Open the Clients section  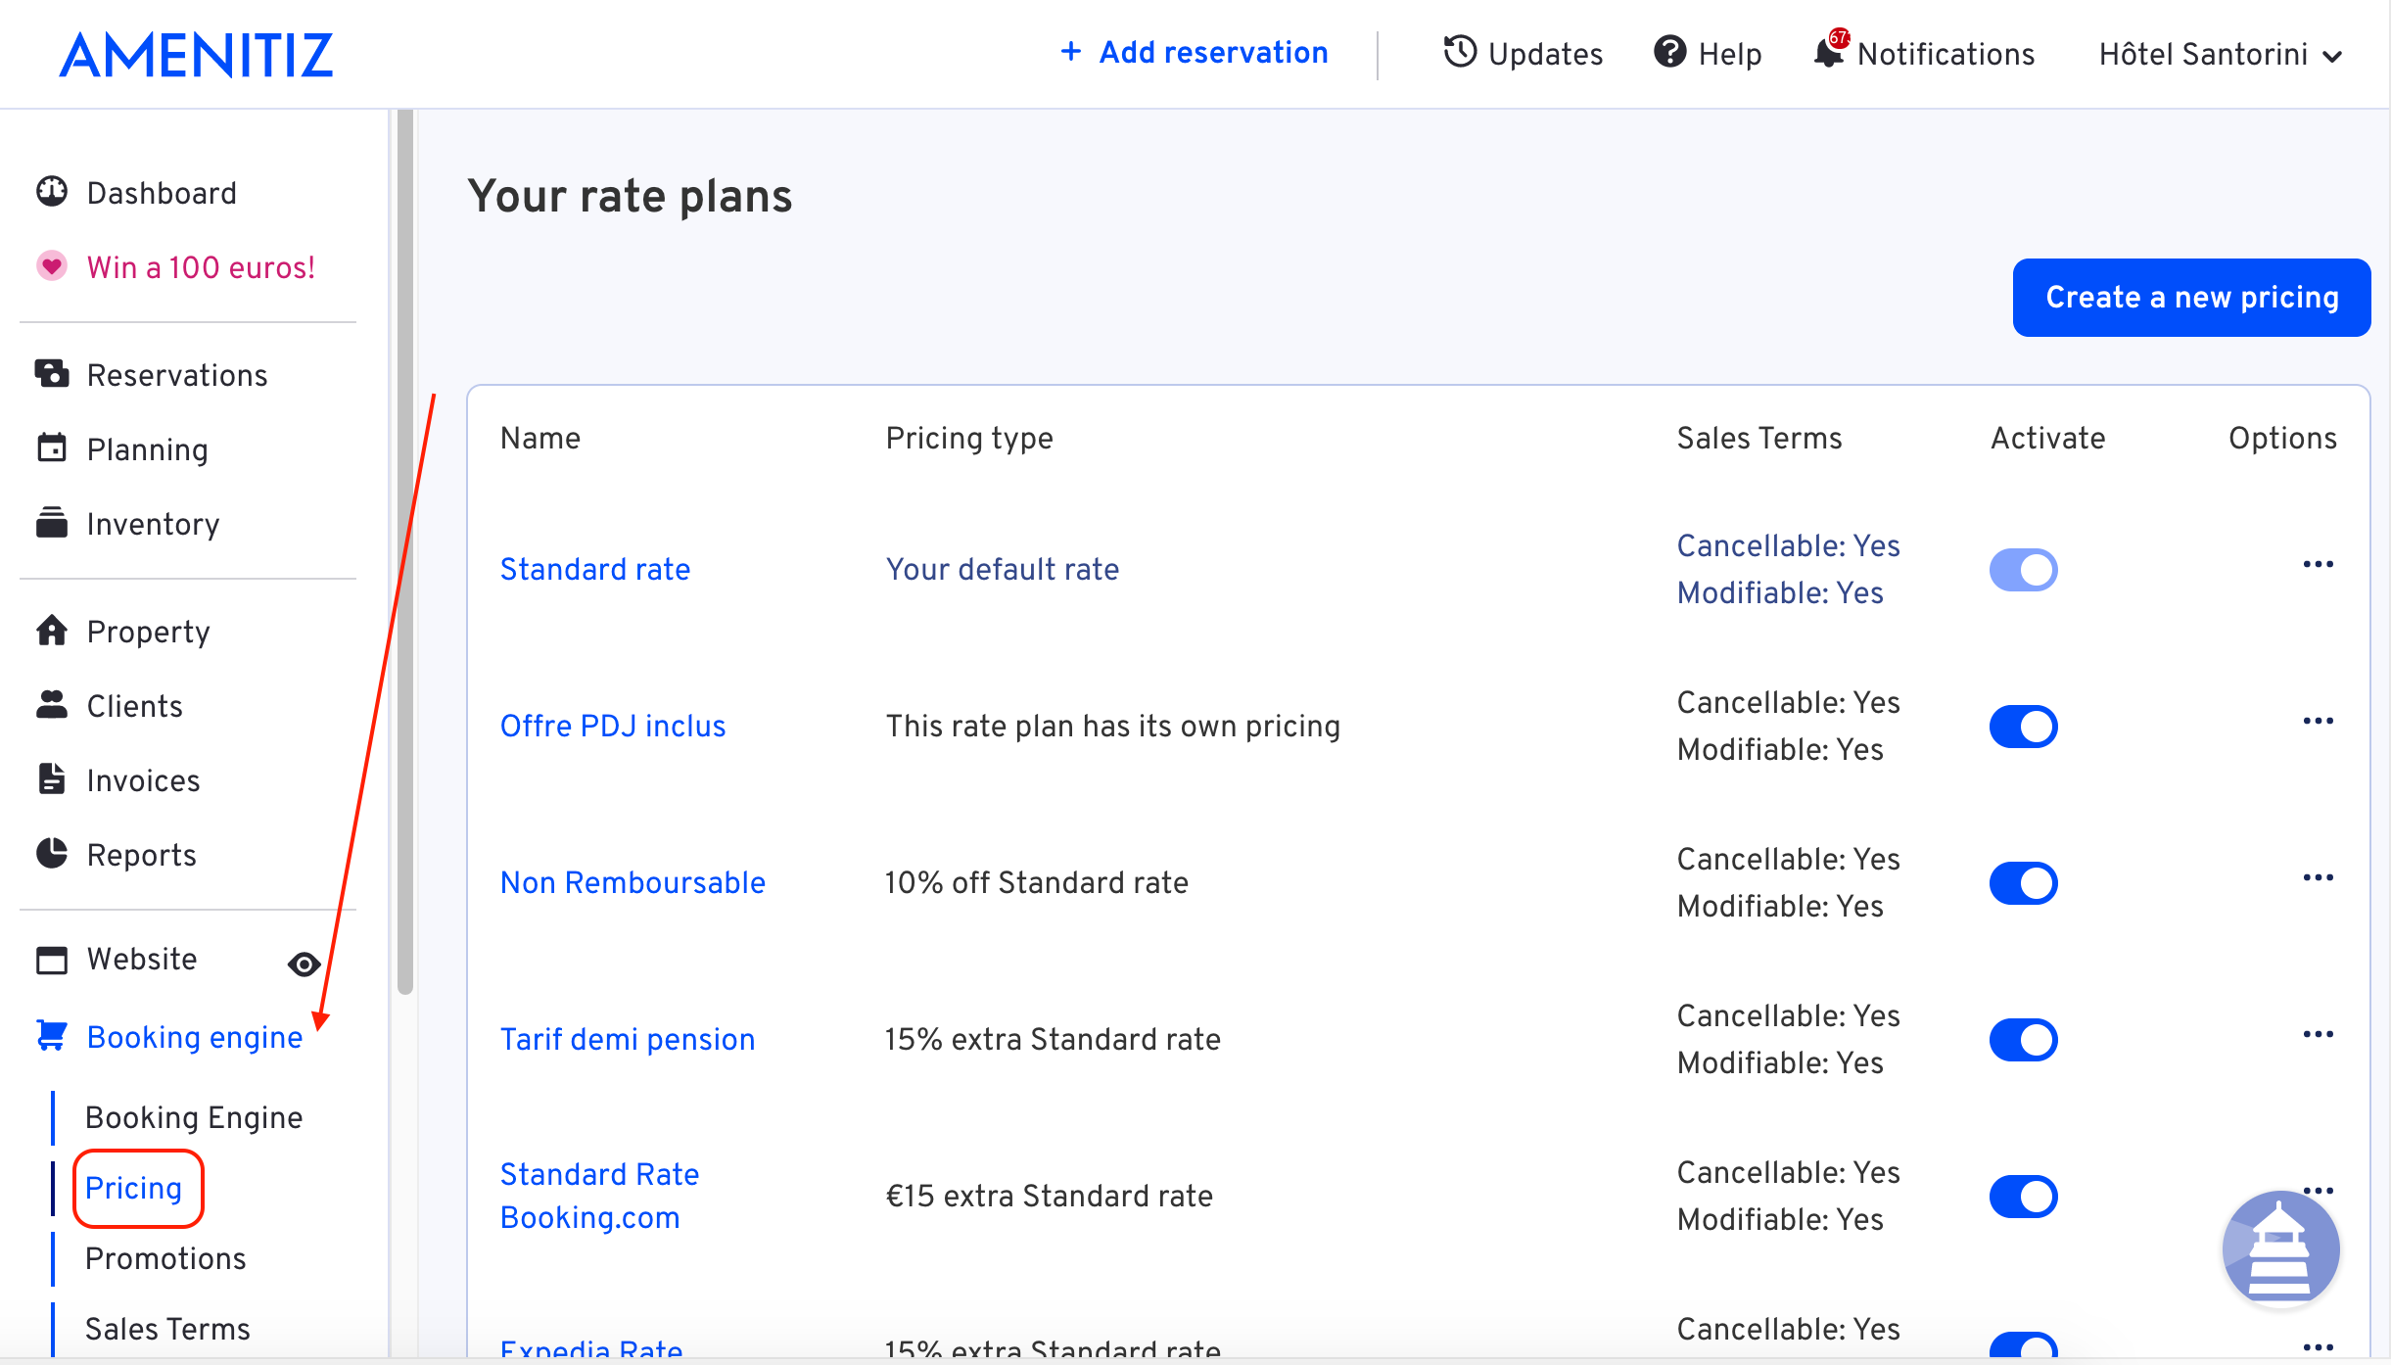134,706
